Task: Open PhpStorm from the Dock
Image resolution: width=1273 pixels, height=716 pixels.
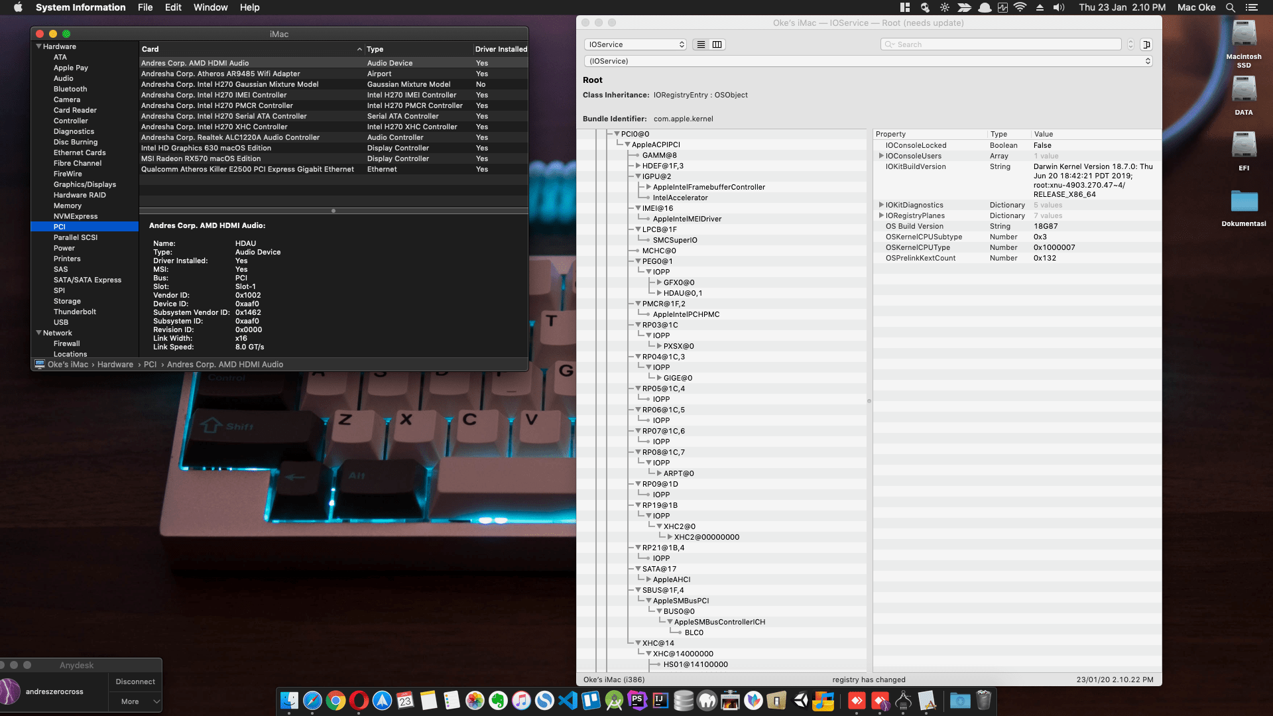Action: click(637, 700)
